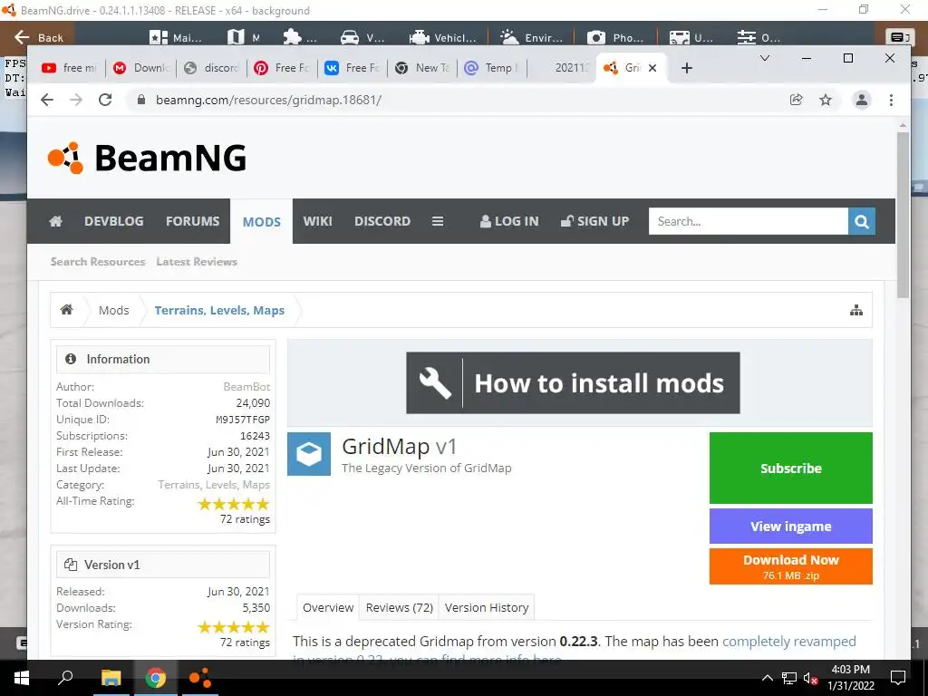Open Terrains, Levels, Maps breadcrumb
This screenshot has width=928, height=696.
point(219,310)
